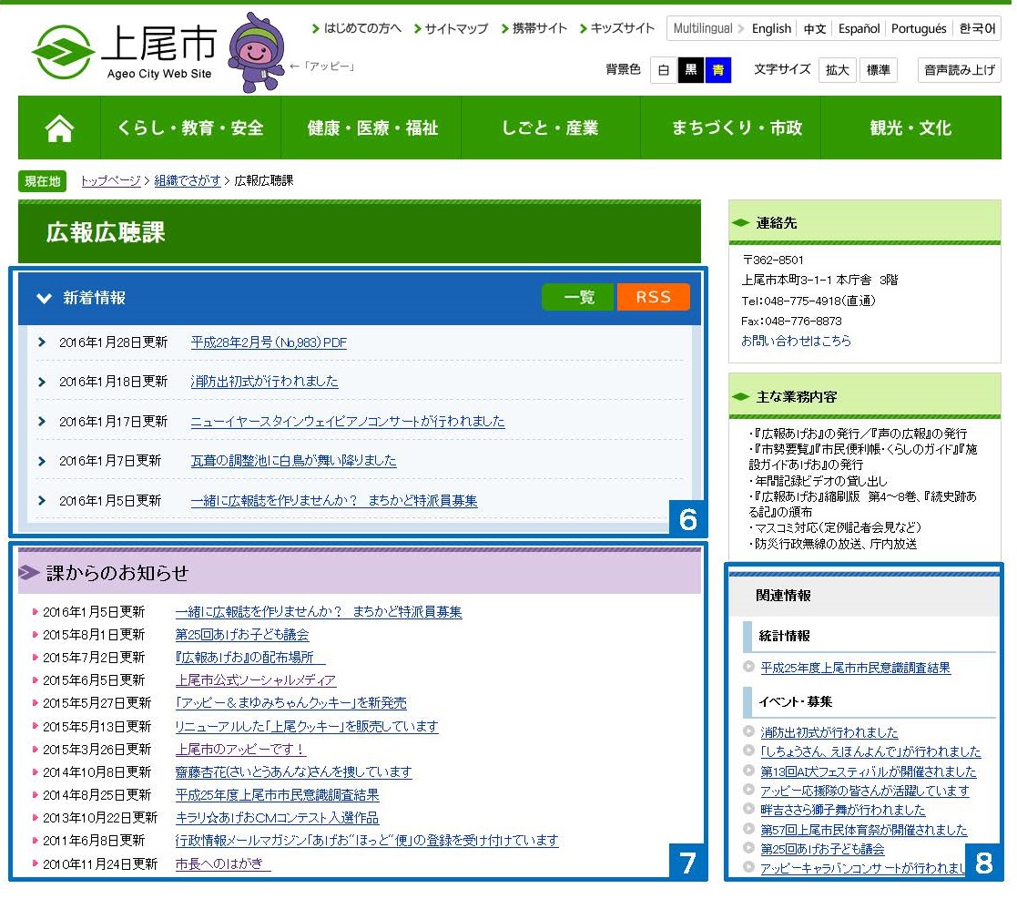Click 主な業務内容 panel diamond icon
1017x899 pixels.
coord(741,396)
